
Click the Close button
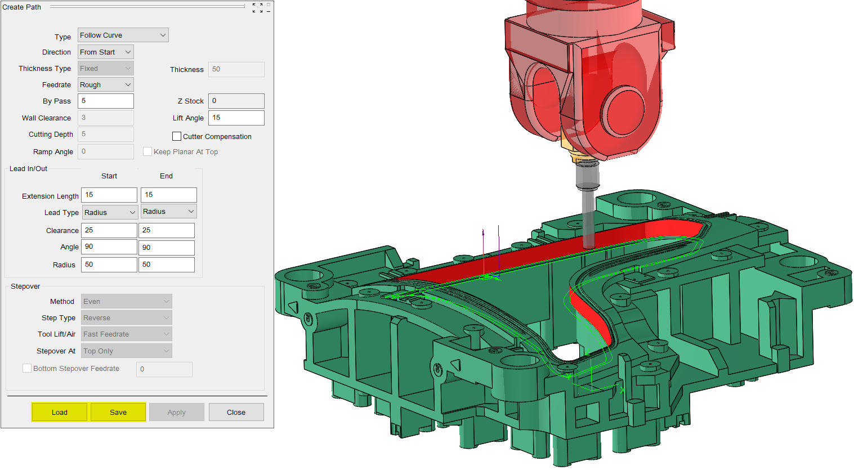click(236, 413)
